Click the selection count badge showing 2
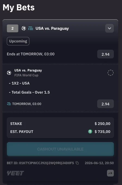The image size is (122, 185). tap(12, 28)
